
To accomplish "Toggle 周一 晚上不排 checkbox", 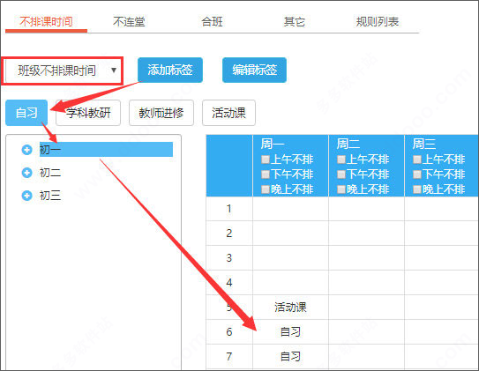I will [x=266, y=189].
